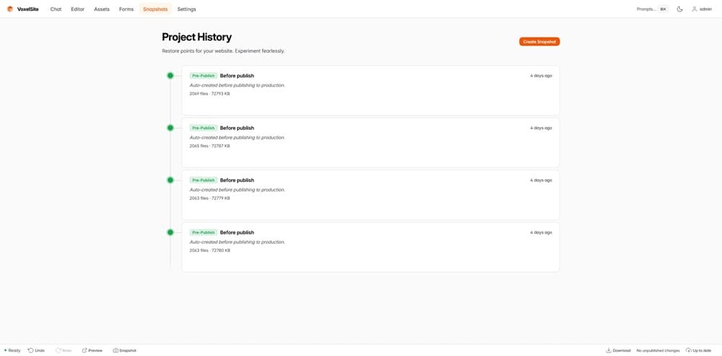The height and width of the screenshot is (356, 722).
Task: Click the Up to date status icon
Action: tap(688, 350)
